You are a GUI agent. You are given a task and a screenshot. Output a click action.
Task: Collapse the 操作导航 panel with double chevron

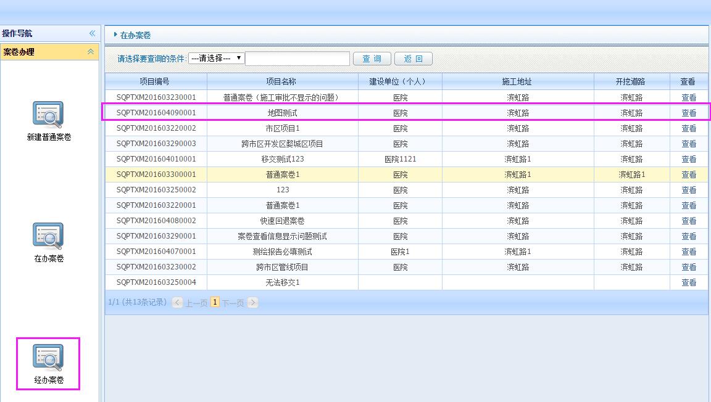[x=93, y=33]
